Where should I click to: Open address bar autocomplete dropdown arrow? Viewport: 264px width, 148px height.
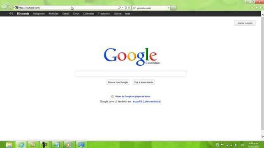[x=123, y=8]
